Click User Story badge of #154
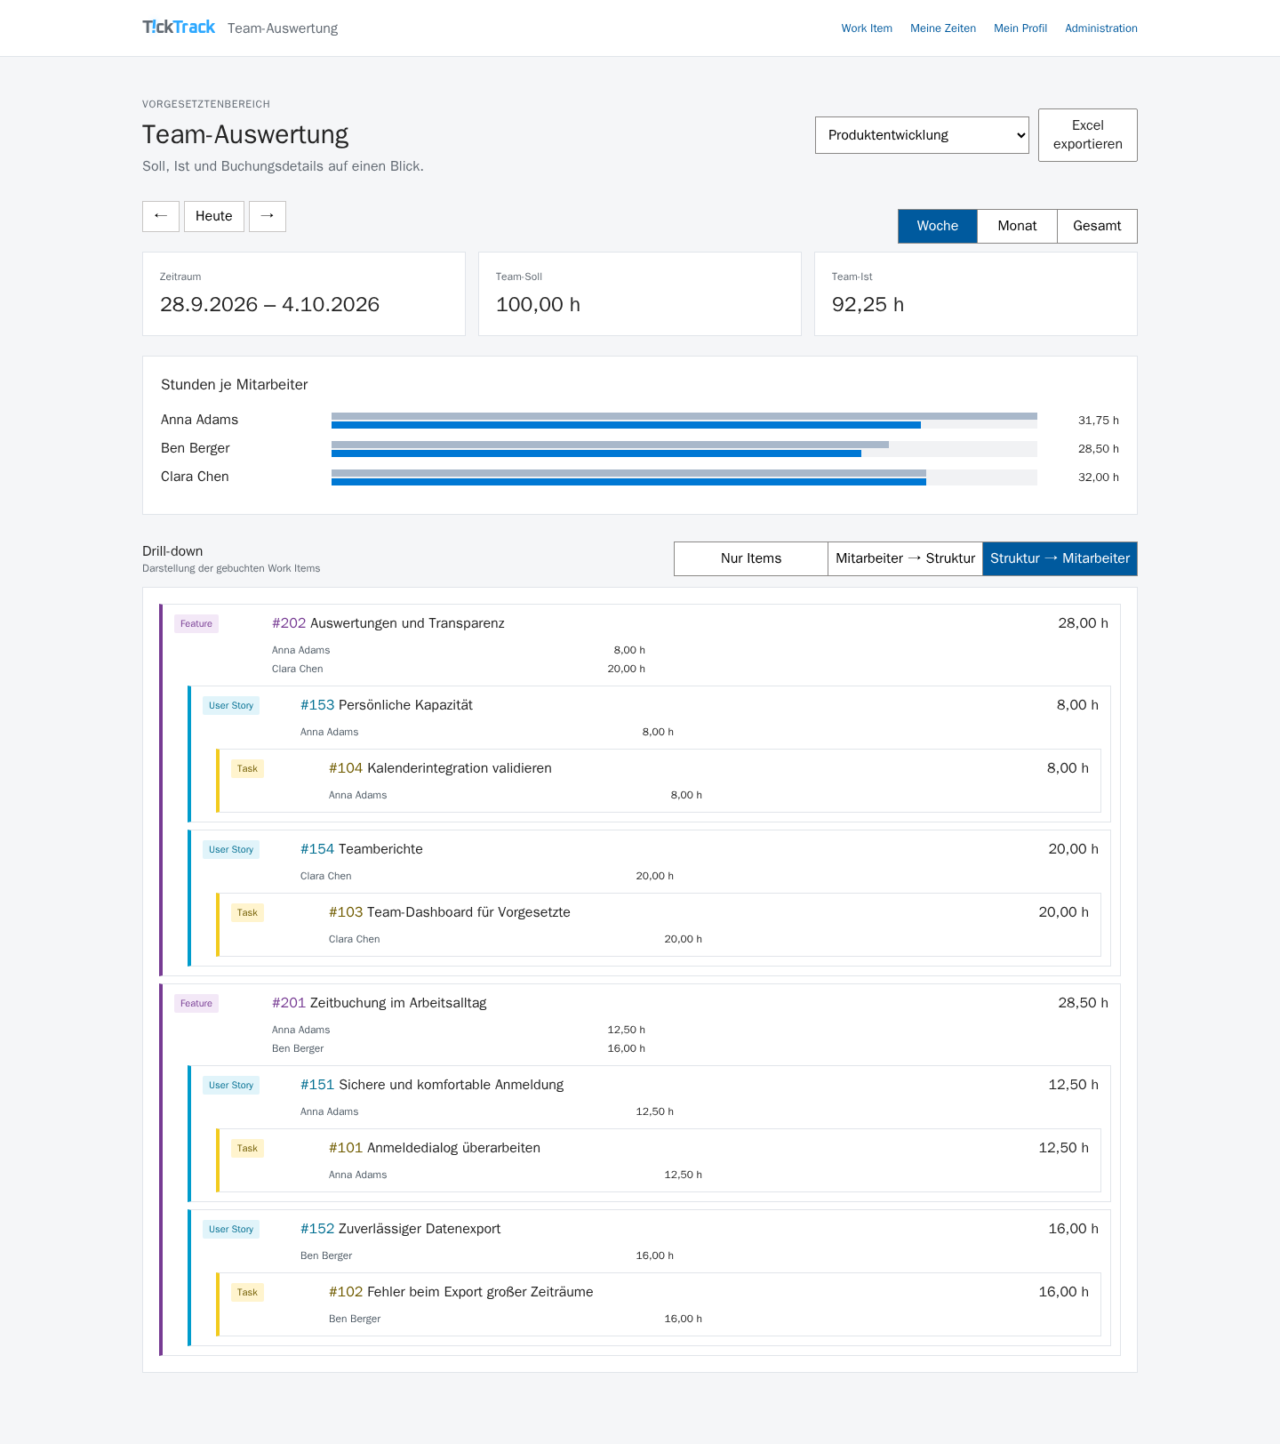 [231, 850]
